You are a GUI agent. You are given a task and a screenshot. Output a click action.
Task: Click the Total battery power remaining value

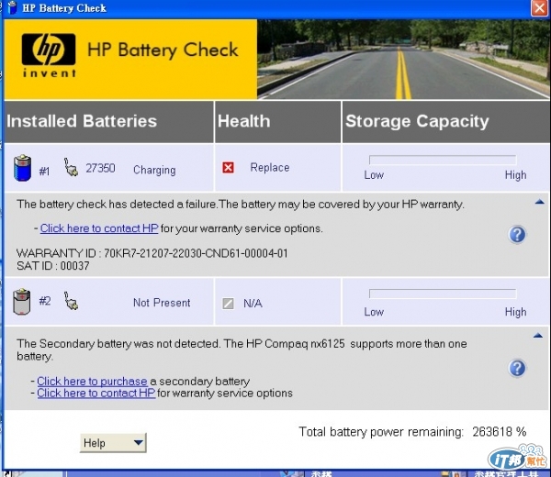[x=499, y=431]
